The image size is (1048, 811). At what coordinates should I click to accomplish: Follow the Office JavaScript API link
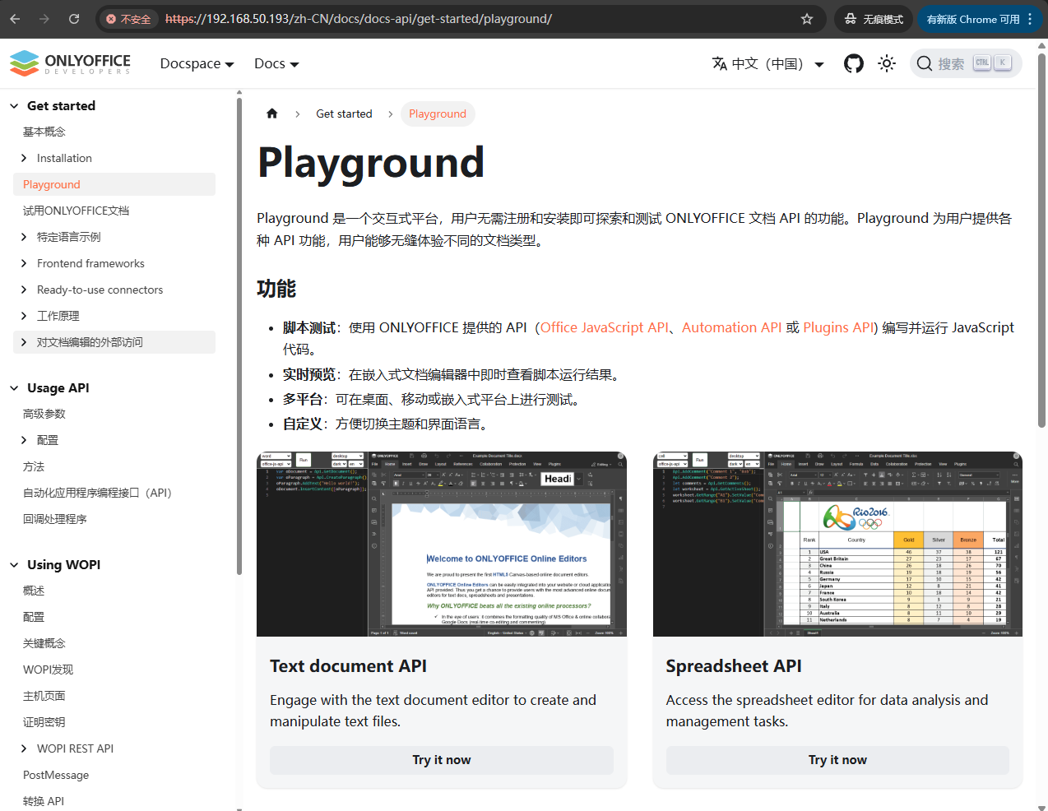pyautogui.click(x=605, y=327)
